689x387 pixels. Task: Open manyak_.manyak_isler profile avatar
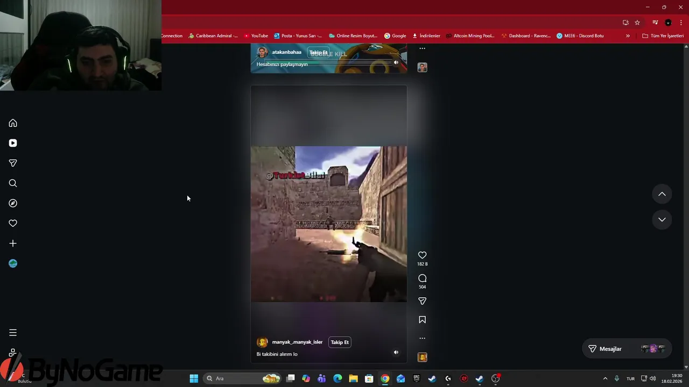[262, 342]
